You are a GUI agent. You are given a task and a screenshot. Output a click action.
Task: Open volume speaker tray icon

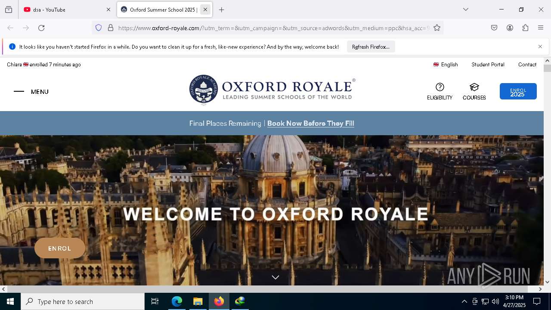click(495, 301)
